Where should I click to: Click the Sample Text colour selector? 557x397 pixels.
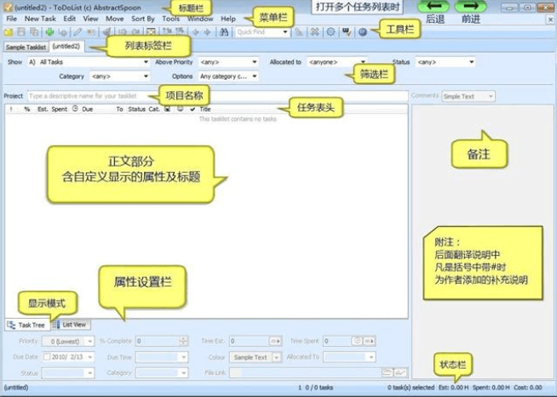pos(254,357)
